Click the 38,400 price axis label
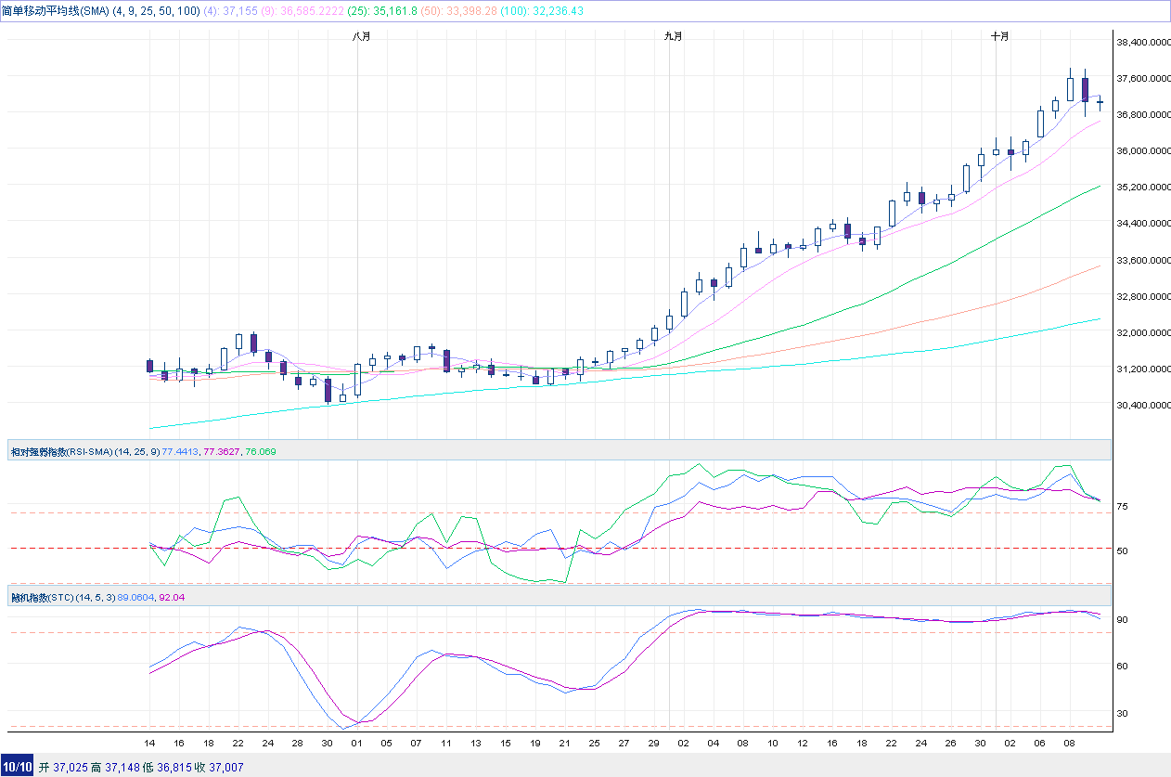This screenshot has width=1171, height=777. click(1141, 43)
